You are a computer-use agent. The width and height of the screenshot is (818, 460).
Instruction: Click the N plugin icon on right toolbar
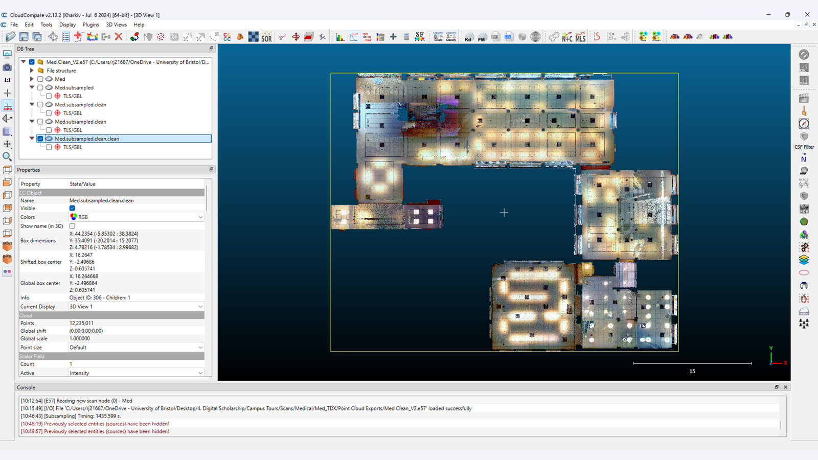pos(804,159)
